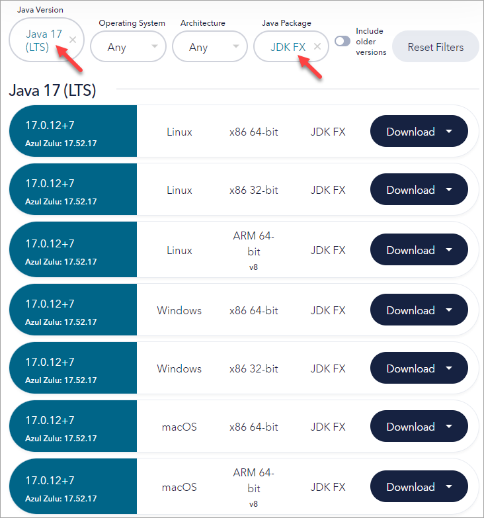
Task: Open the Operating System dropdown
Action: tap(128, 47)
